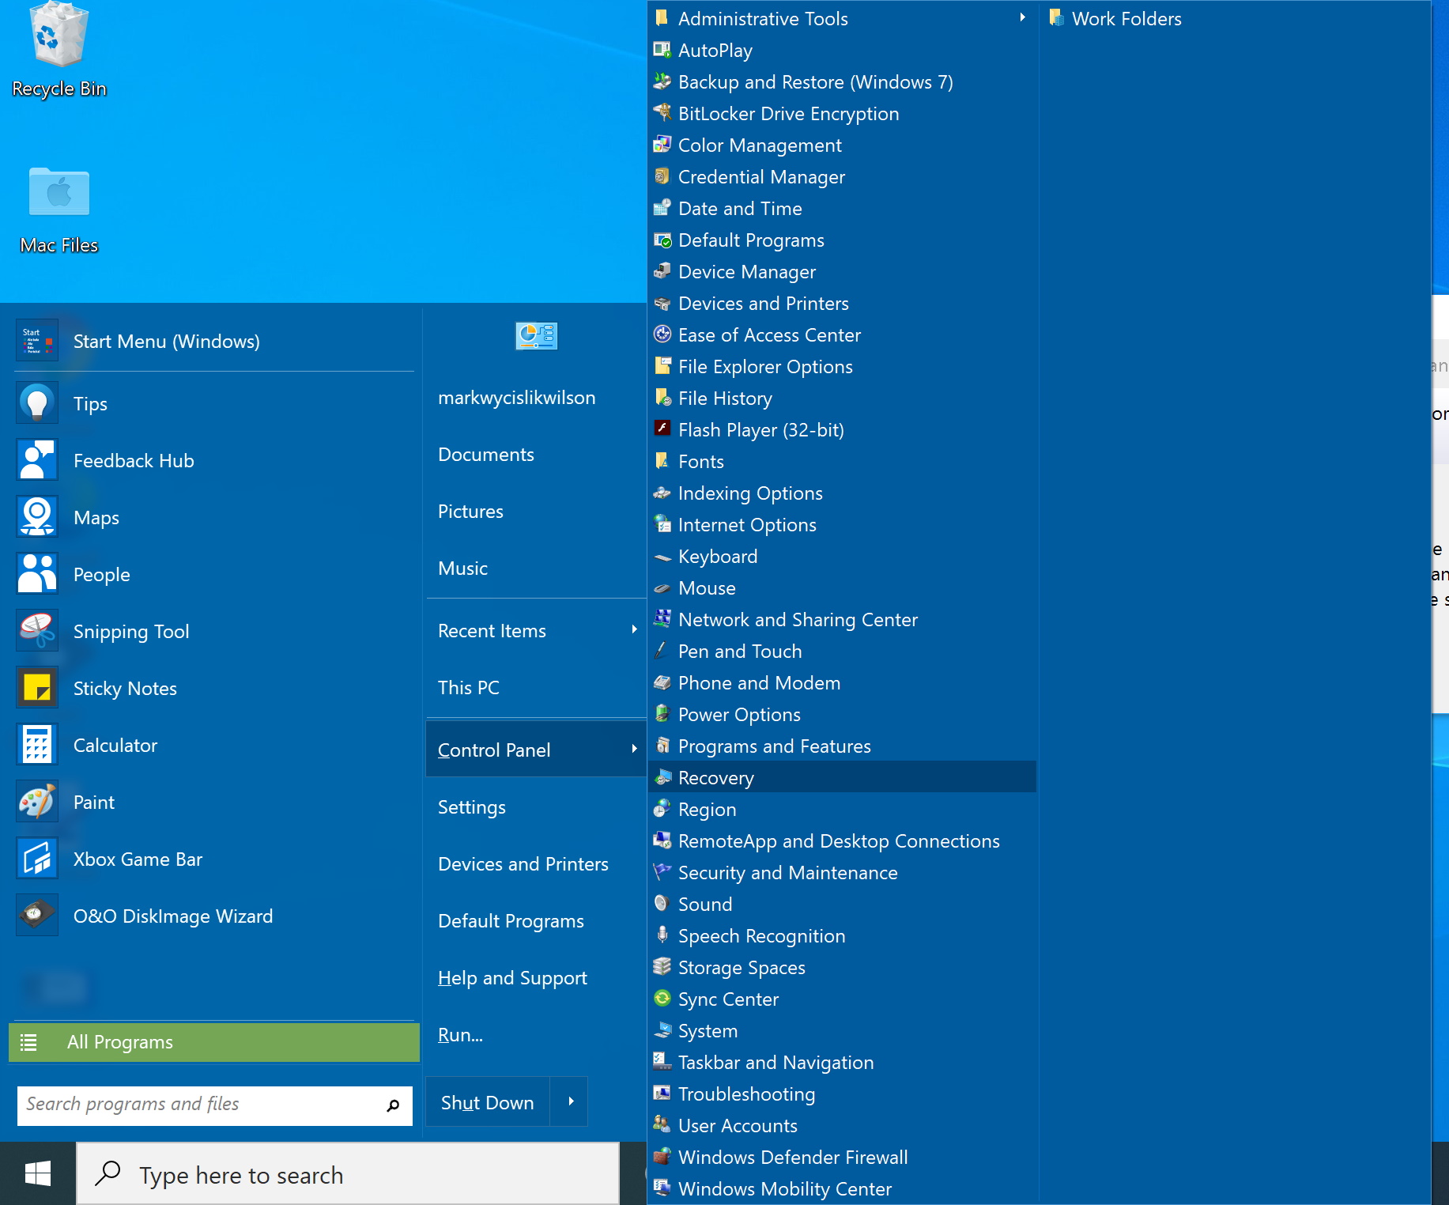The height and width of the screenshot is (1205, 1449).
Task: Launch Sticky Notes
Action: (125, 688)
